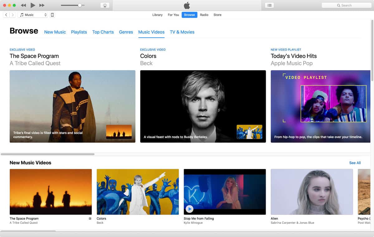The width and height of the screenshot is (374, 237).
Task: Open the Radio tab
Action: (204, 15)
